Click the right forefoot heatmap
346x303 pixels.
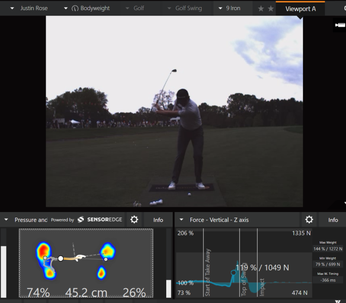(108, 251)
